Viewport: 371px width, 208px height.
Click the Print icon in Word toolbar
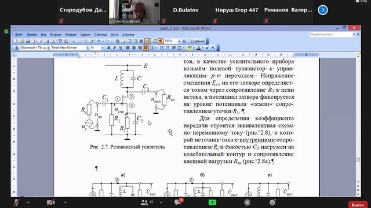47,41
